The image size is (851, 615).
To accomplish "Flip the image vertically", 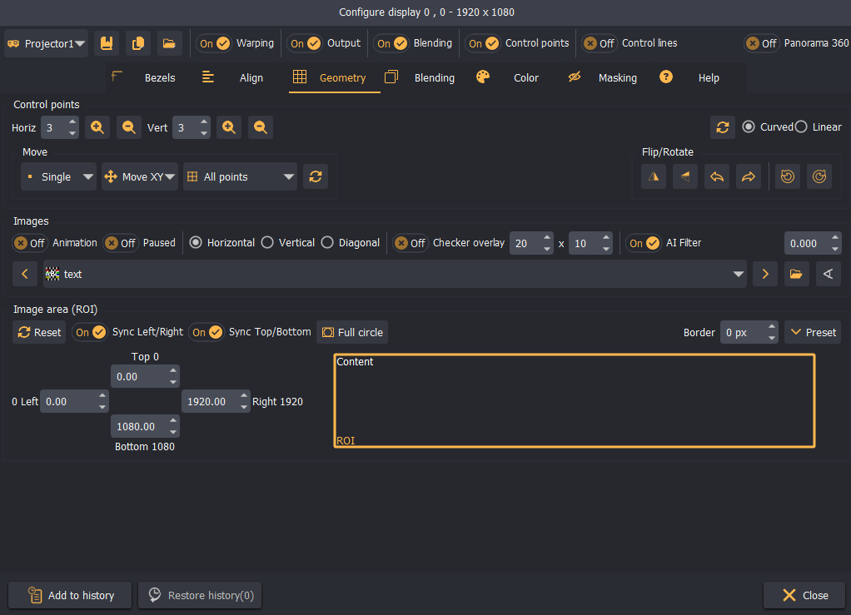I will (685, 176).
